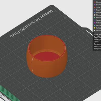This screenshot has height=101, width=101.
Task: Click the 'Tempo pr' time row
Action: pos(97,44)
